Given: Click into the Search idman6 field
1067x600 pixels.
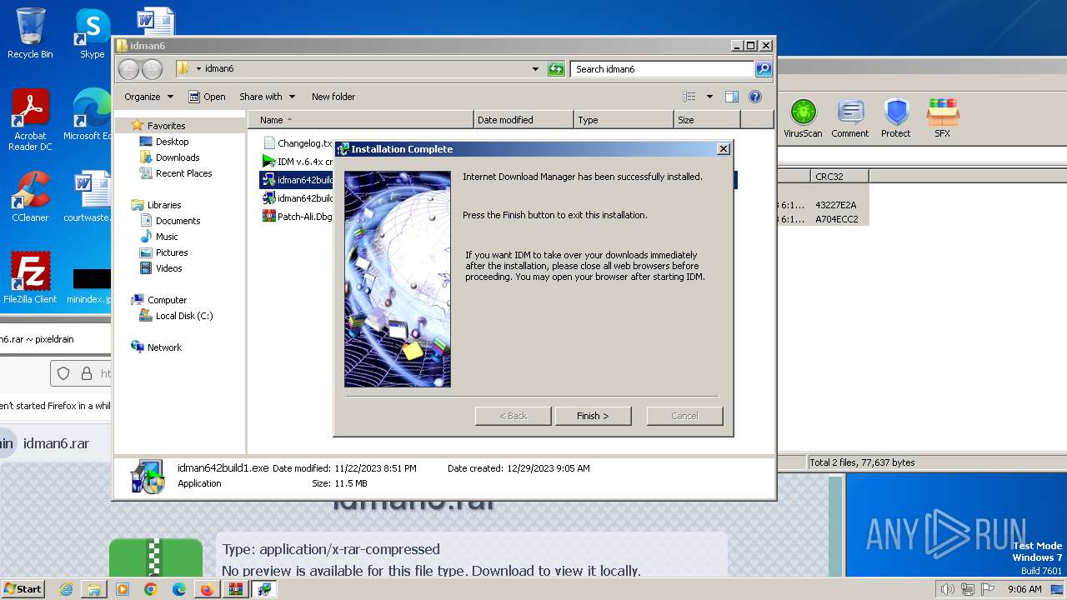Looking at the screenshot, I should click(x=663, y=69).
